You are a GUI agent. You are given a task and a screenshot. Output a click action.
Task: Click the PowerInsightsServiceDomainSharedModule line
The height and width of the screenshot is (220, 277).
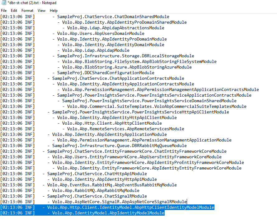tap(118, 101)
